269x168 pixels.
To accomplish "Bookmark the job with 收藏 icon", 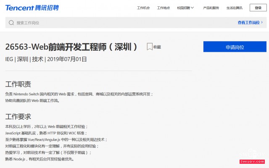I will [150, 47].
